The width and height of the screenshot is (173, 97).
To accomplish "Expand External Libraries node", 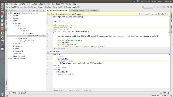I will pyautogui.click(x=9, y=59).
